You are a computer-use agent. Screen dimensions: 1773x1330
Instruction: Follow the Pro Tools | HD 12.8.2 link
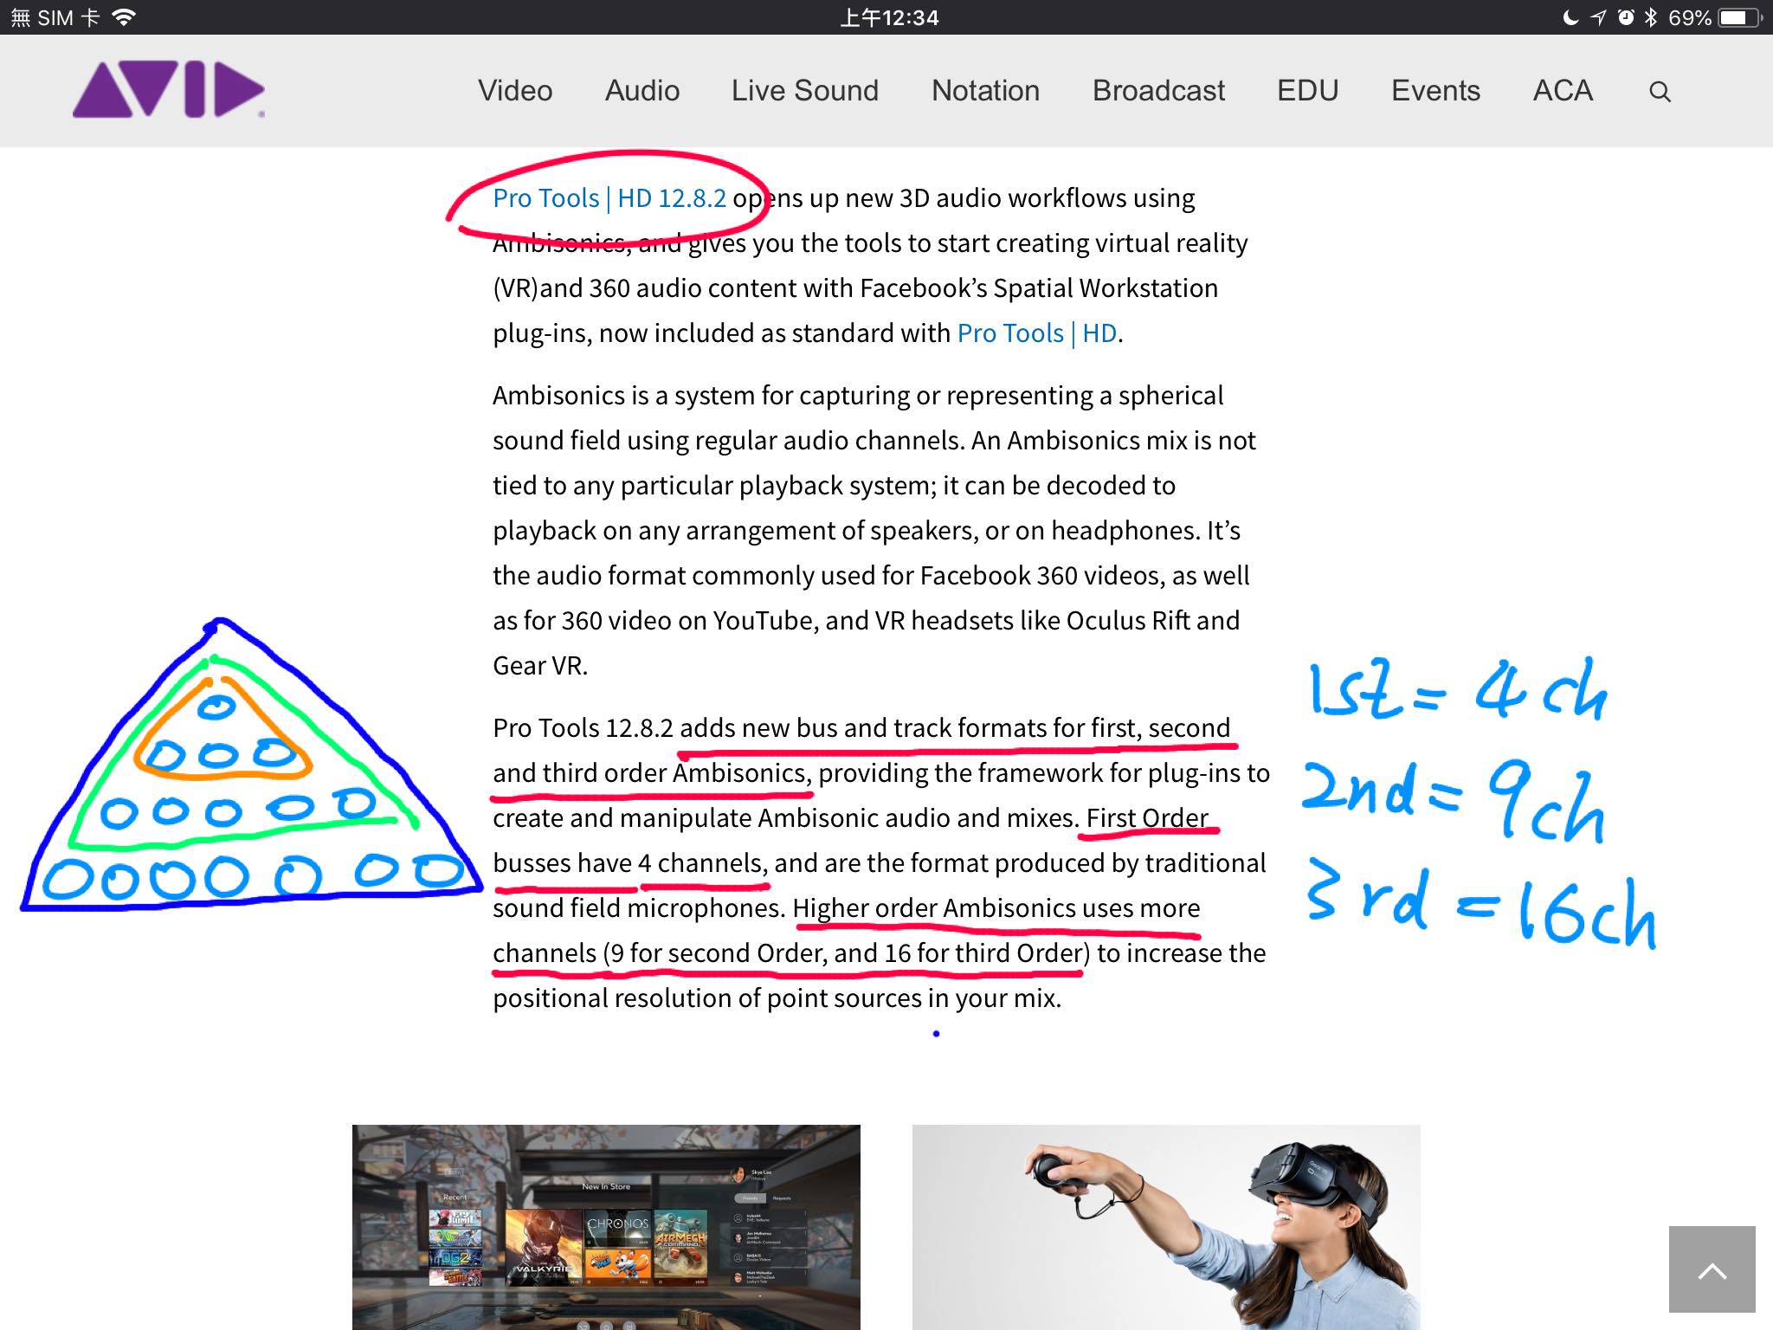(x=609, y=198)
